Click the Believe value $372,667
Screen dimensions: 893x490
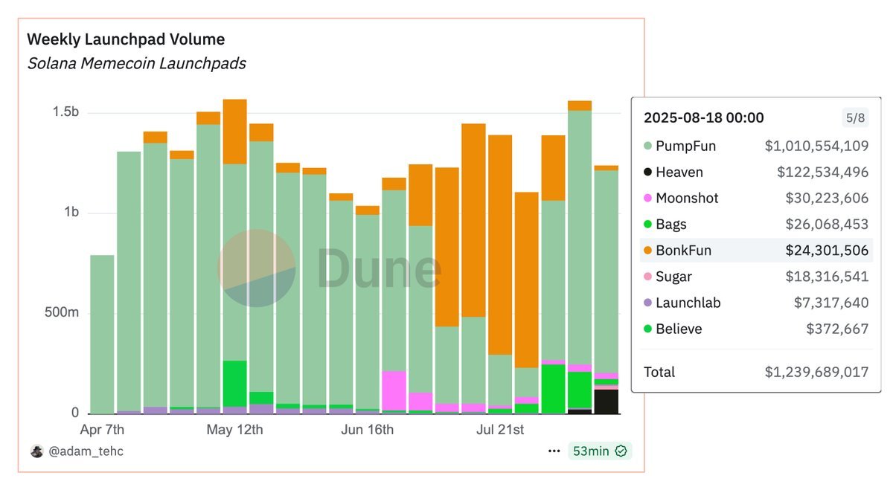click(x=837, y=329)
